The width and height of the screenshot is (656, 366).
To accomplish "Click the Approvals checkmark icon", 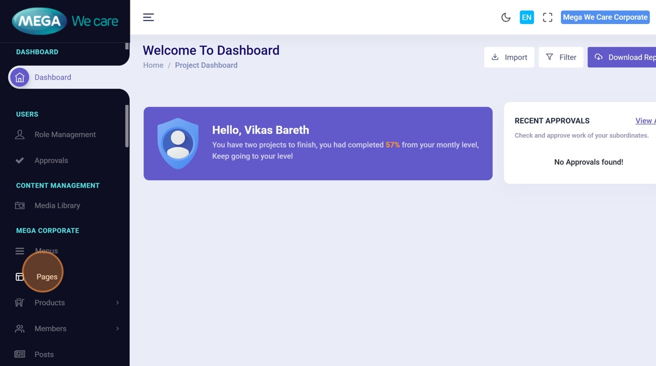I will click(19, 160).
